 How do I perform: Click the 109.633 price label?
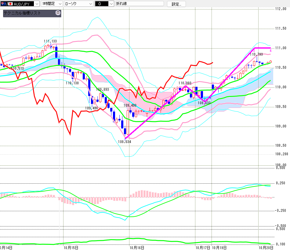pyautogui.click(x=204, y=103)
